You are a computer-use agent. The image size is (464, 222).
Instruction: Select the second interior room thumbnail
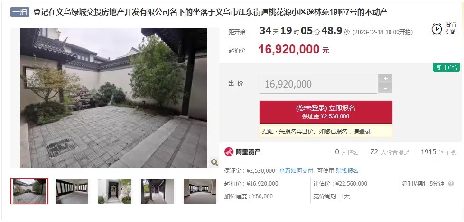click(72, 191)
